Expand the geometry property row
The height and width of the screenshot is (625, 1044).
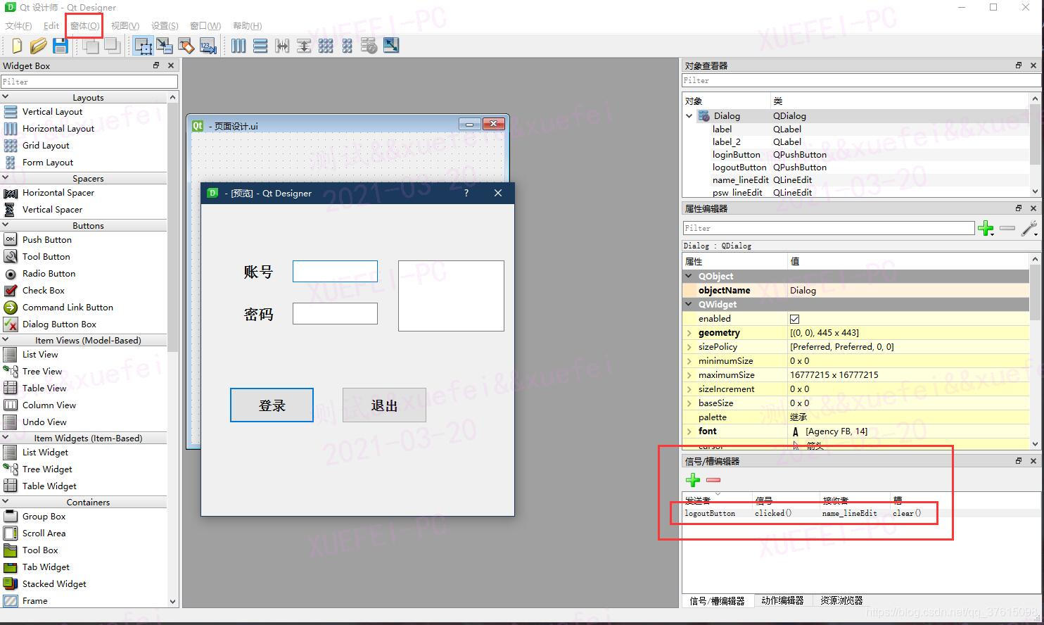(689, 333)
